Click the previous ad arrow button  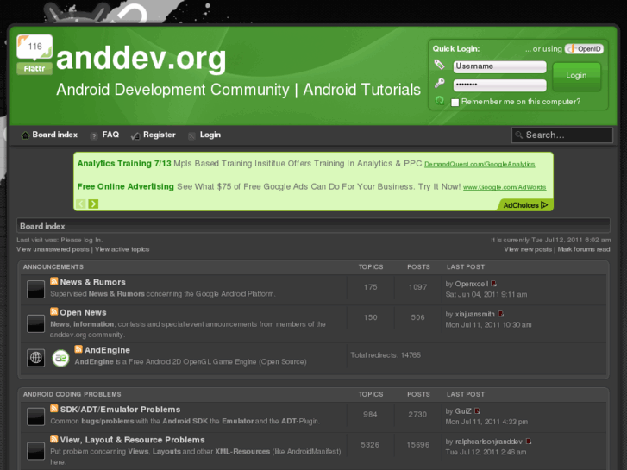[81, 204]
